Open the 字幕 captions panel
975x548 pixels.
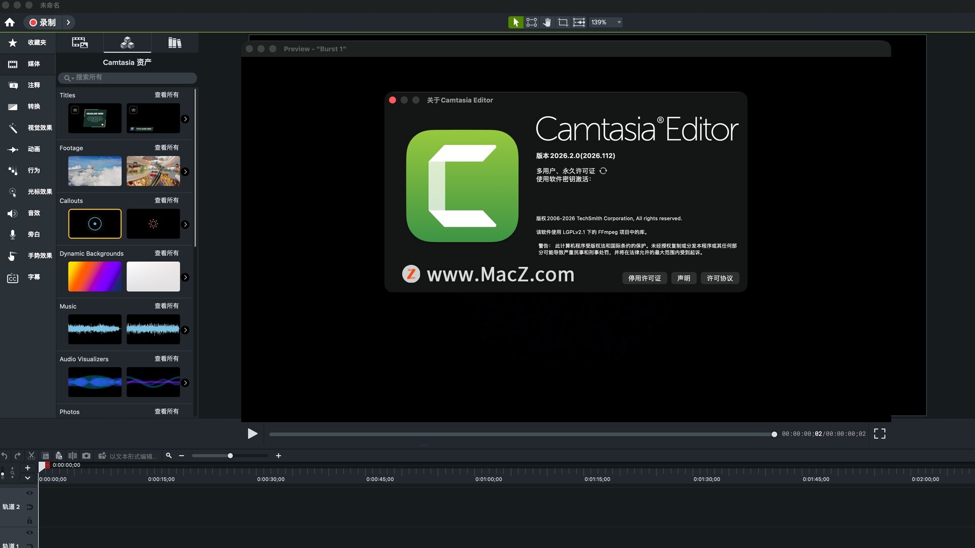pos(28,277)
